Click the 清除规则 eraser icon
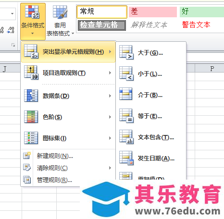 [x=27, y=168]
